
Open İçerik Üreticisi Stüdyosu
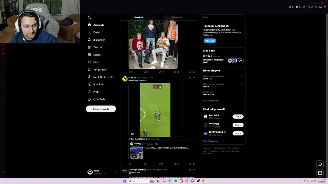coord(101,77)
